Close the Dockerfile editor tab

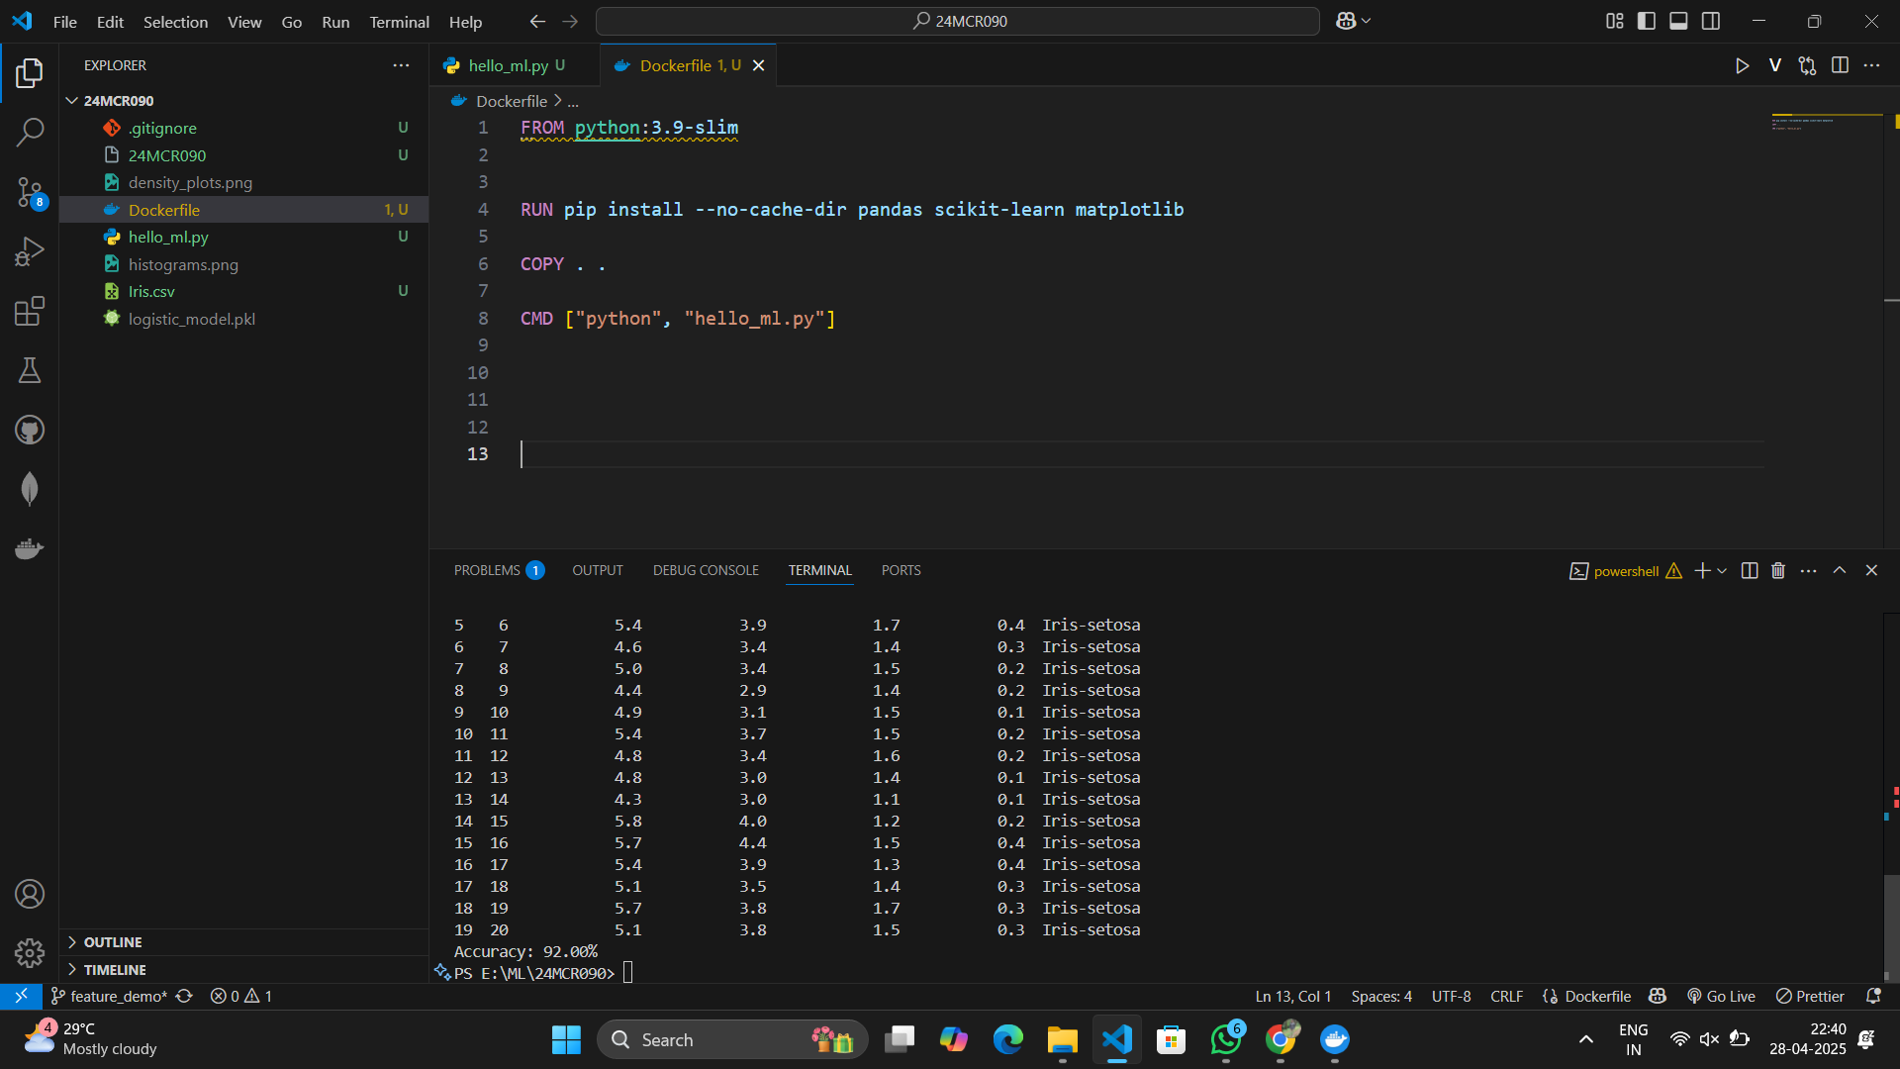[758, 65]
